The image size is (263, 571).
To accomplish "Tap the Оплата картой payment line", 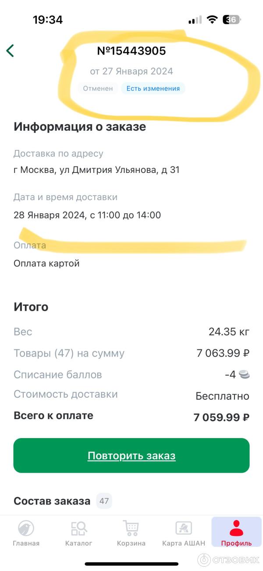I will (x=46, y=263).
